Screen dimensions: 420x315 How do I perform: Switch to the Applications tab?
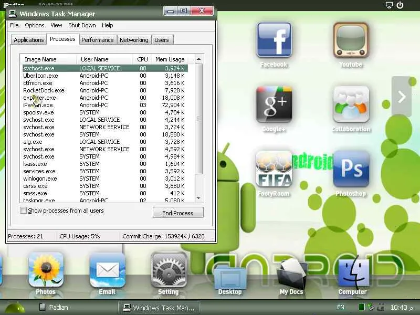click(x=29, y=40)
